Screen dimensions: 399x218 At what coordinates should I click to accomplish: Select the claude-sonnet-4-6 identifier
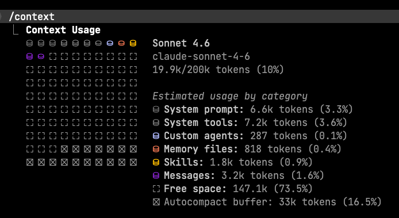tap(201, 56)
